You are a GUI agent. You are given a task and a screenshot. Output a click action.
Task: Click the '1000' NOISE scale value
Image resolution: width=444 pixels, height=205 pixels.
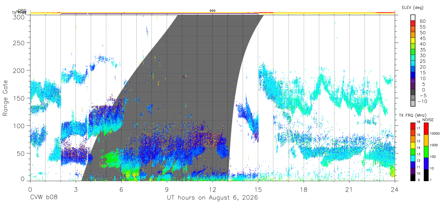434,145
